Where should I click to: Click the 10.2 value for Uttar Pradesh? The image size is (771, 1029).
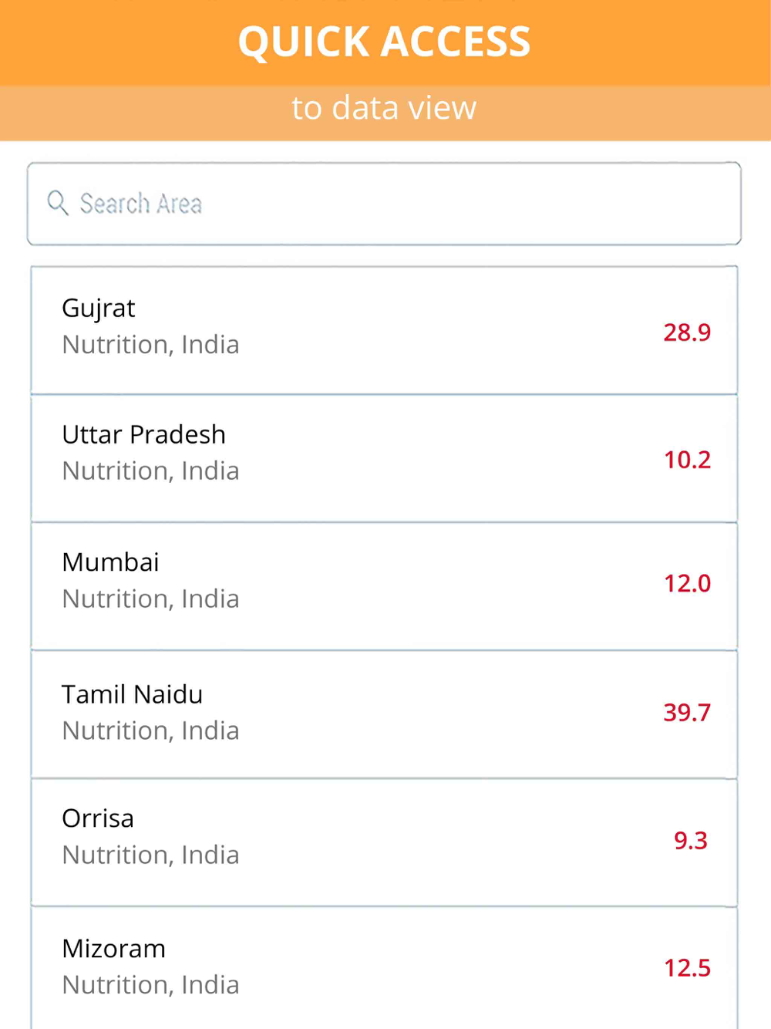point(687,460)
